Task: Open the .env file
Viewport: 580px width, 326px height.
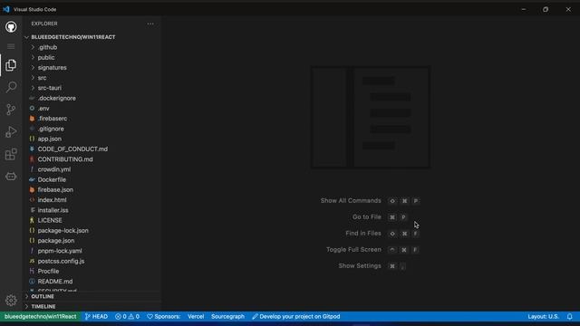Action: (92, 109)
